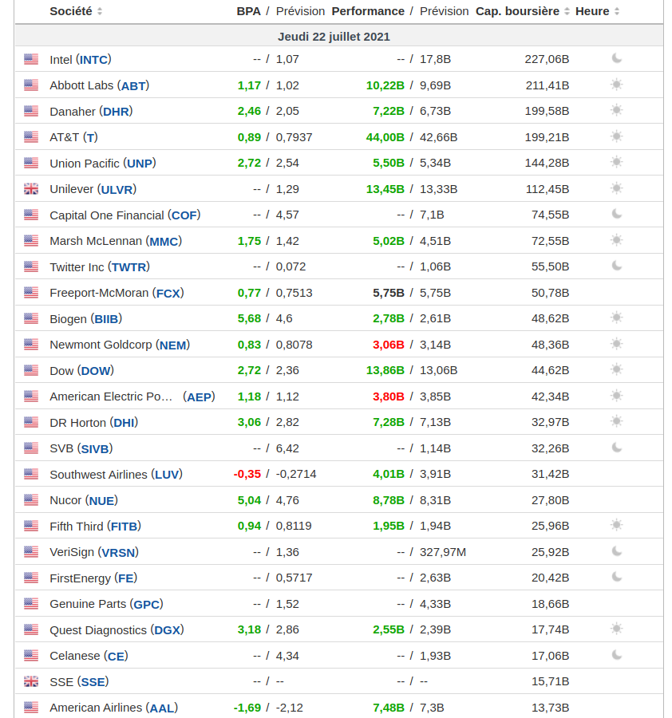This screenshot has width=672, height=718.
Task: Click the BPA column header
Action: (248, 11)
